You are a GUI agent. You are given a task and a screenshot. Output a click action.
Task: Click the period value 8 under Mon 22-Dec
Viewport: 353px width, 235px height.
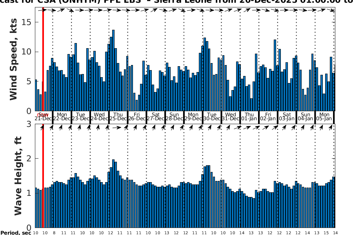[54, 233]
